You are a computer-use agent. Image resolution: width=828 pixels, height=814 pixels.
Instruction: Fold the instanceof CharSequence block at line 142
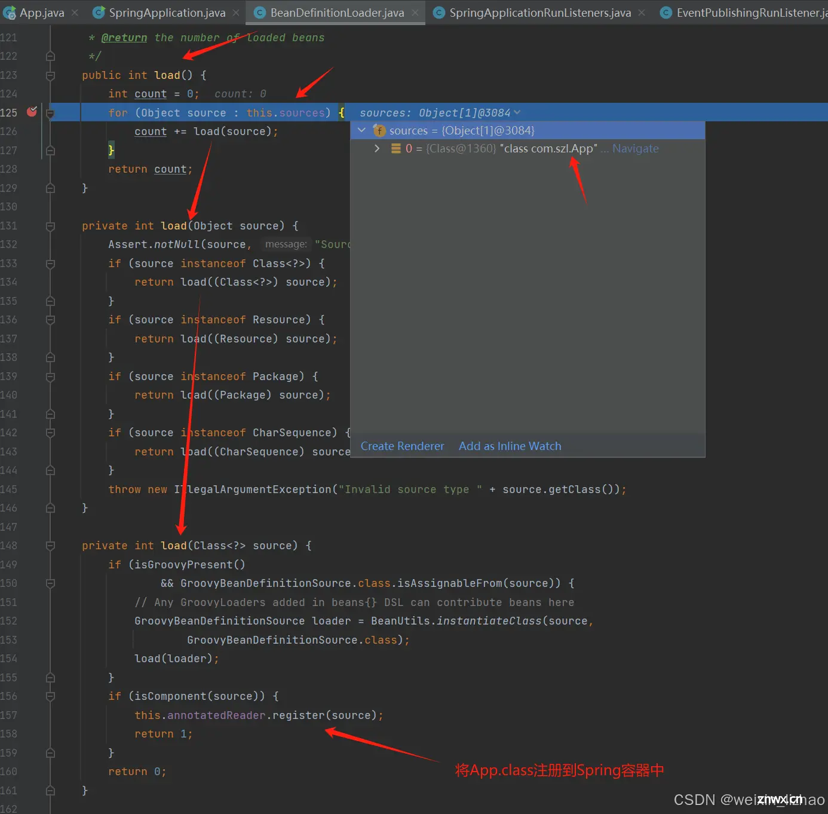tap(50, 433)
